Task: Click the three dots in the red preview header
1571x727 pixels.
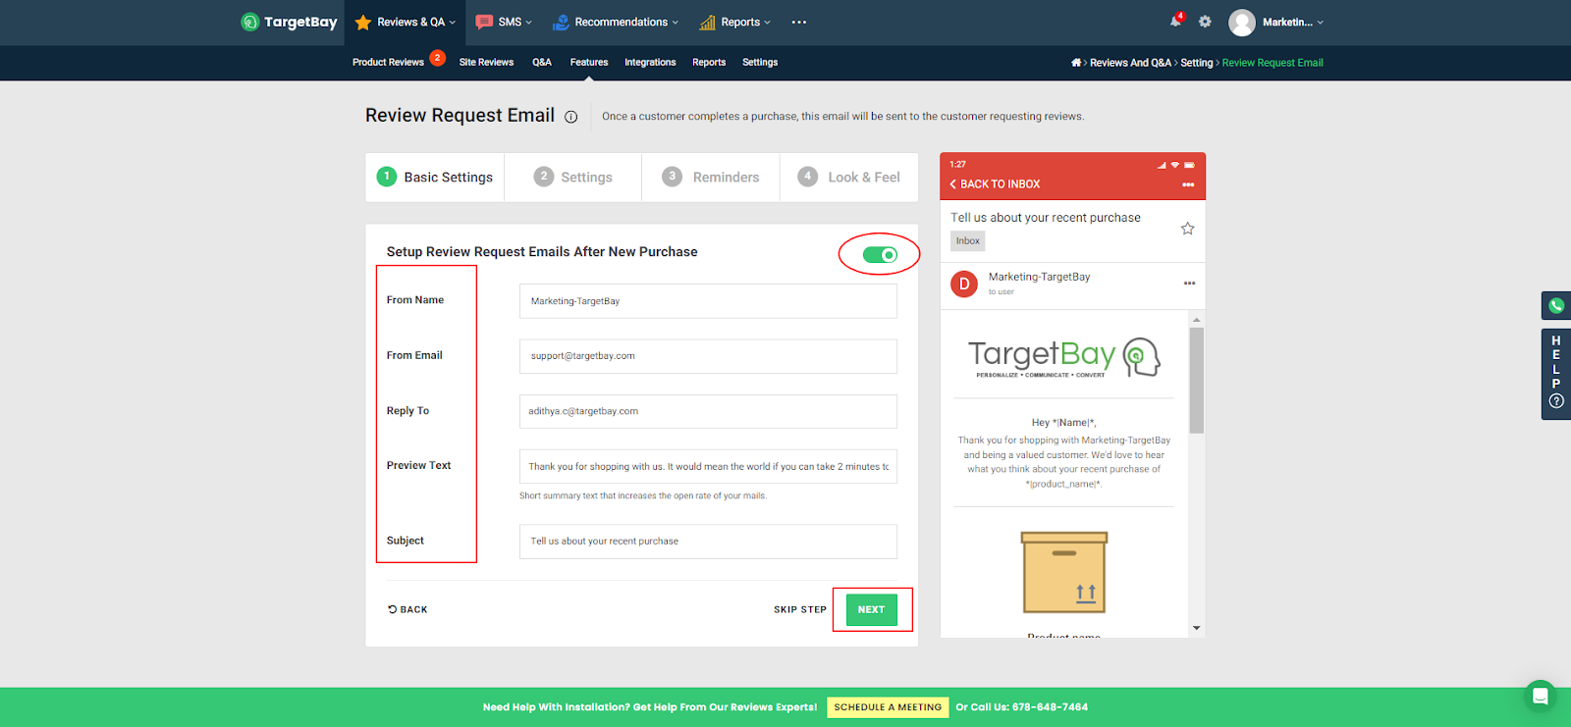Action: click(x=1188, y=184)
